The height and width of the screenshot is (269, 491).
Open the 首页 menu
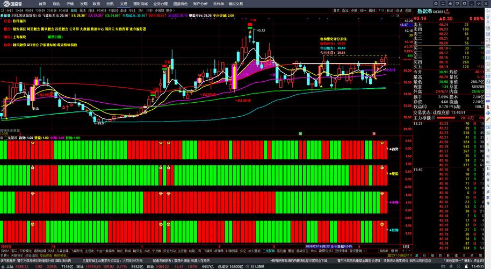(x=42, y=4)
